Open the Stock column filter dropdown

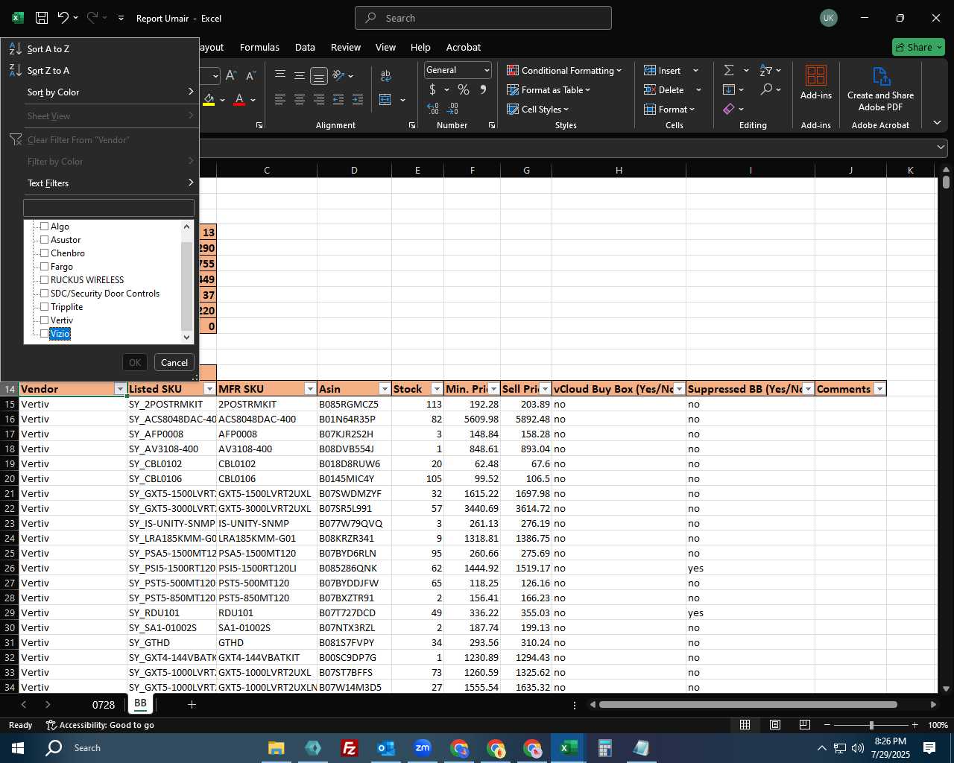[437, 389]
